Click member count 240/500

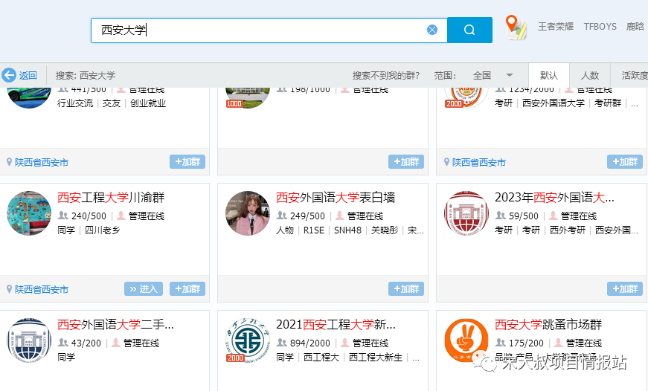tap(89, 216)
